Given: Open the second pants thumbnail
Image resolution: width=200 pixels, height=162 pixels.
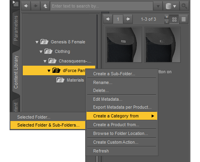Looking at the screenshot, I should [162, 45].
